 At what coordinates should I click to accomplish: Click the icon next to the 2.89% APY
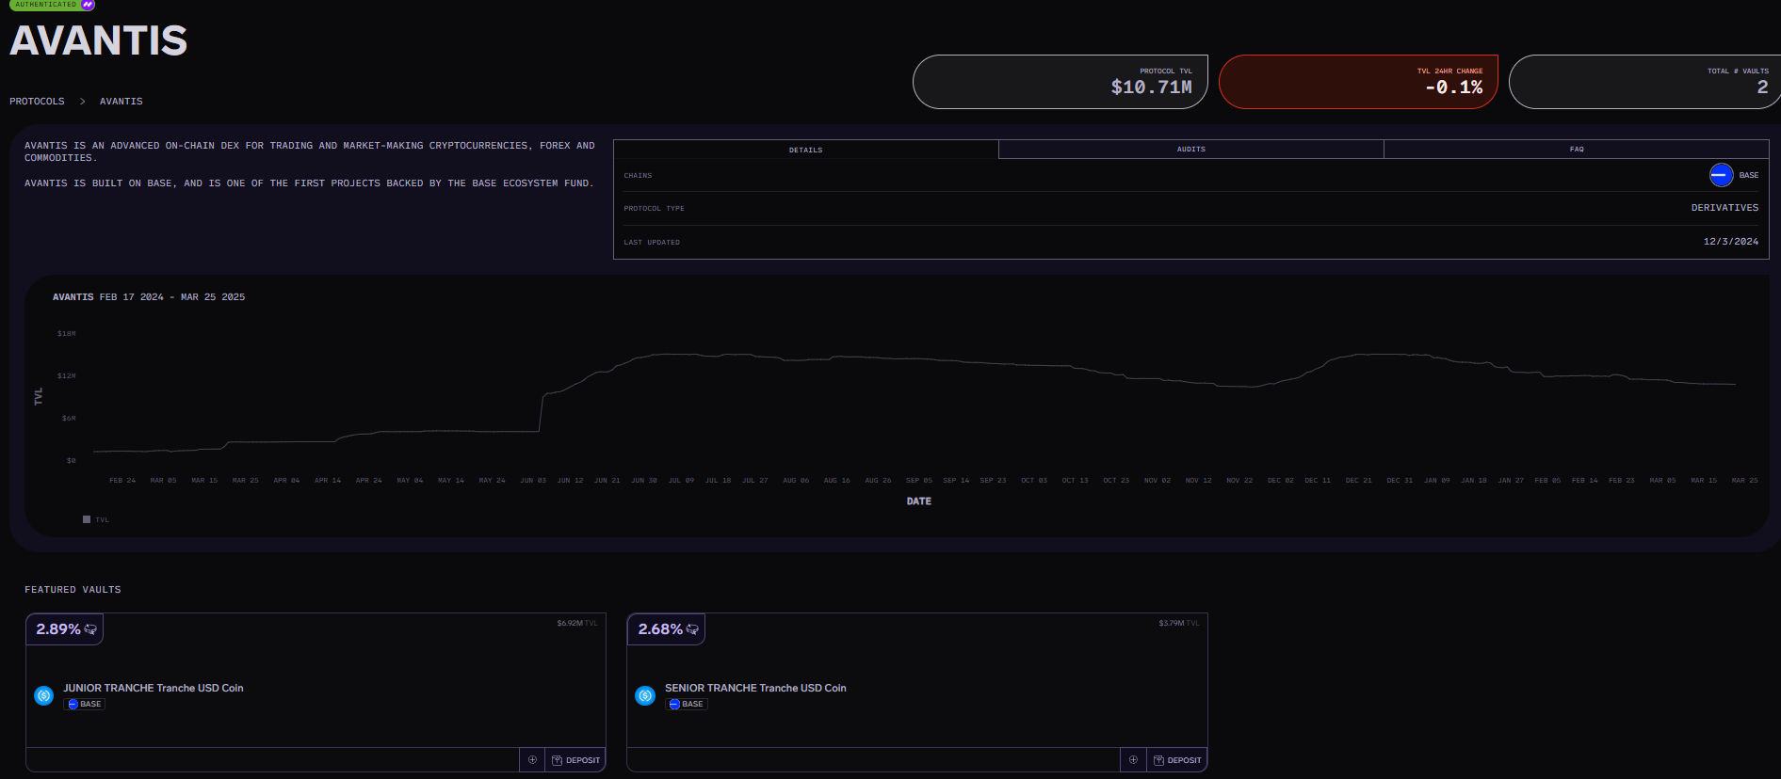90,629
